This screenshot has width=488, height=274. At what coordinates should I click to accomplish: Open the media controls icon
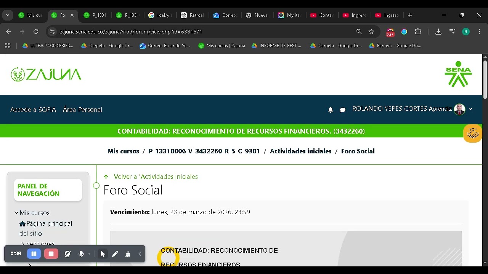pyautogui.click(x=452, y=32)
